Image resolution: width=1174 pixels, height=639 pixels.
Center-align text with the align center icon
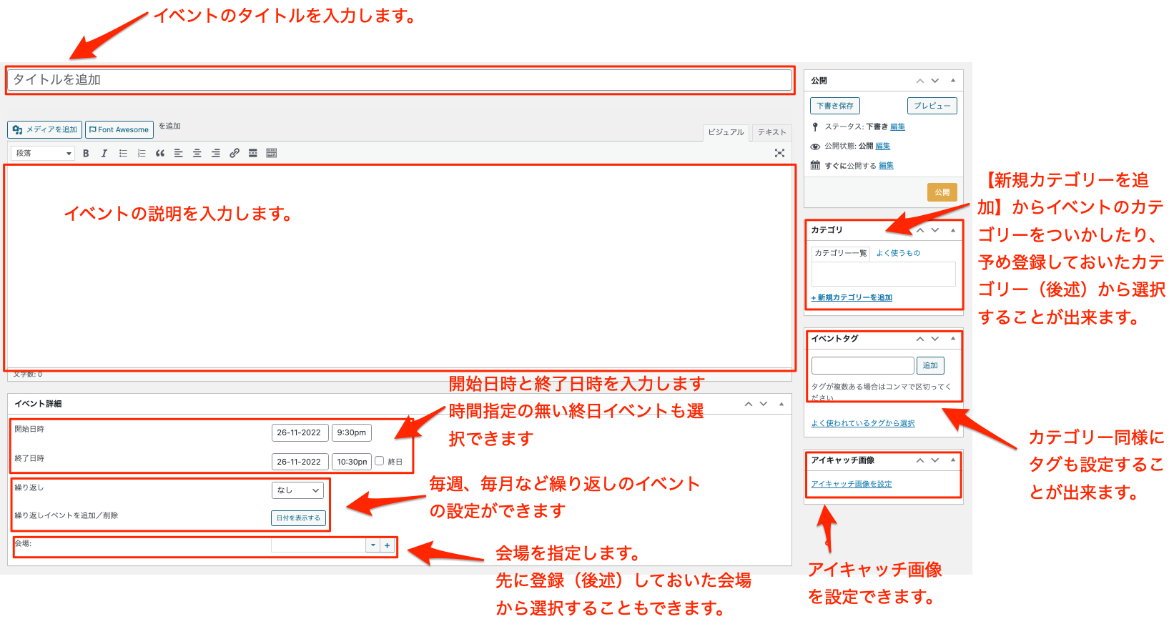coord(197,154)
